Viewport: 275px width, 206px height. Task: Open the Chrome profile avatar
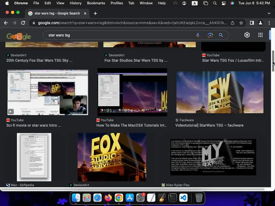tap(260, 23)
